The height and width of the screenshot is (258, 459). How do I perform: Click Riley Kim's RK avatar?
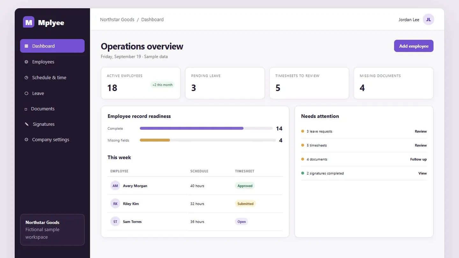(x=115, y=204)
